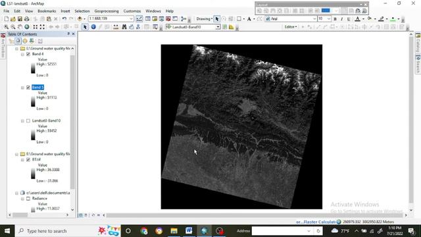Click the Catalog side tab
This screenshot has width=421, height=237.
tap(418, 43)
